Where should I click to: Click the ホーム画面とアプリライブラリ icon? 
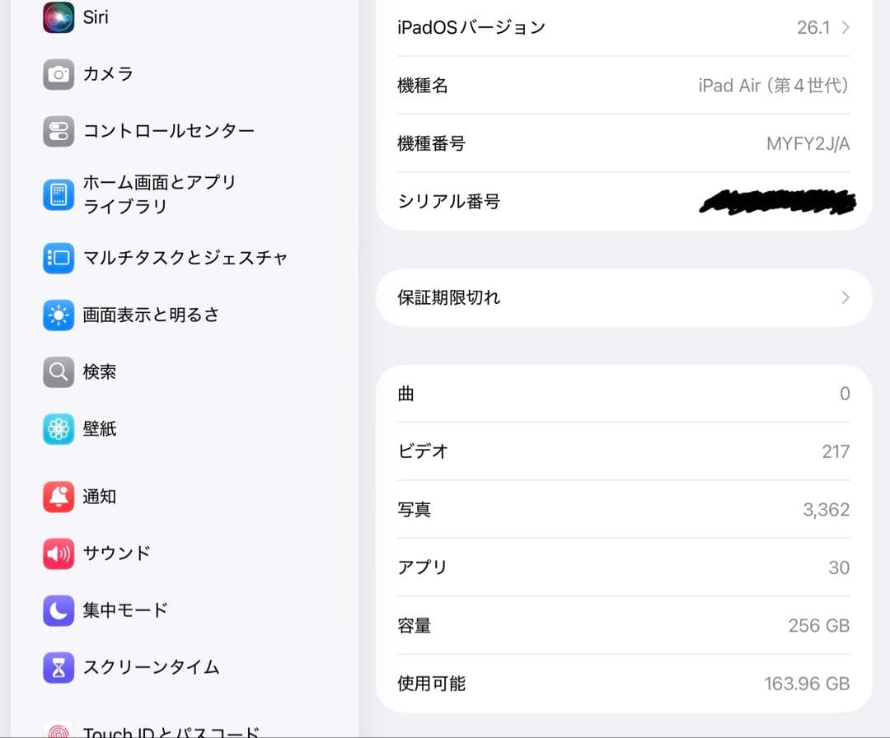[x=58, y=194]
